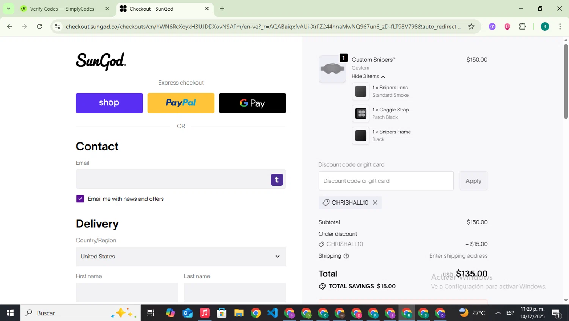
Task: Open the notification center icon
Action: point(556,313)
